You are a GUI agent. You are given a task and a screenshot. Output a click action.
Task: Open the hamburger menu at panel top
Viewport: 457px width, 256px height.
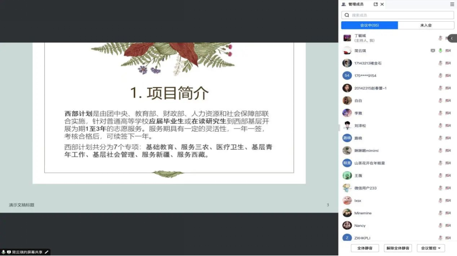tap(452, 4)
